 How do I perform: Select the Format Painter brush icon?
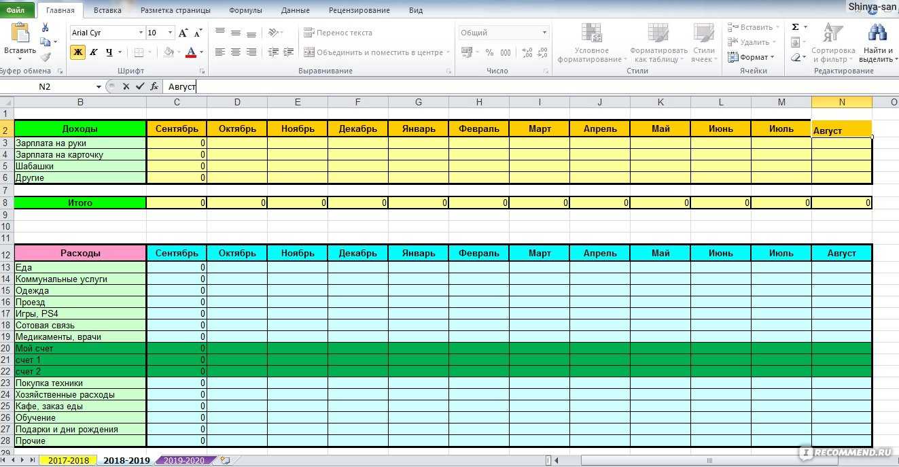[x=46, y=57]
